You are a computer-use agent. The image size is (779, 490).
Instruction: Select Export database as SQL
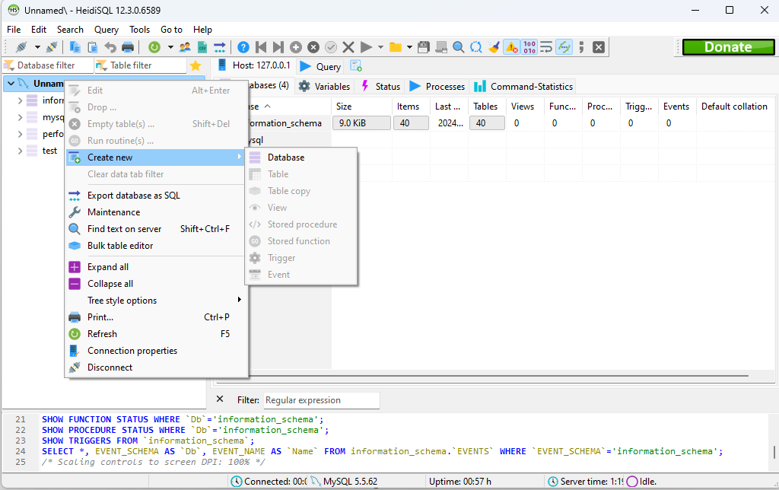pyautogui.click(x=156, y=196)
